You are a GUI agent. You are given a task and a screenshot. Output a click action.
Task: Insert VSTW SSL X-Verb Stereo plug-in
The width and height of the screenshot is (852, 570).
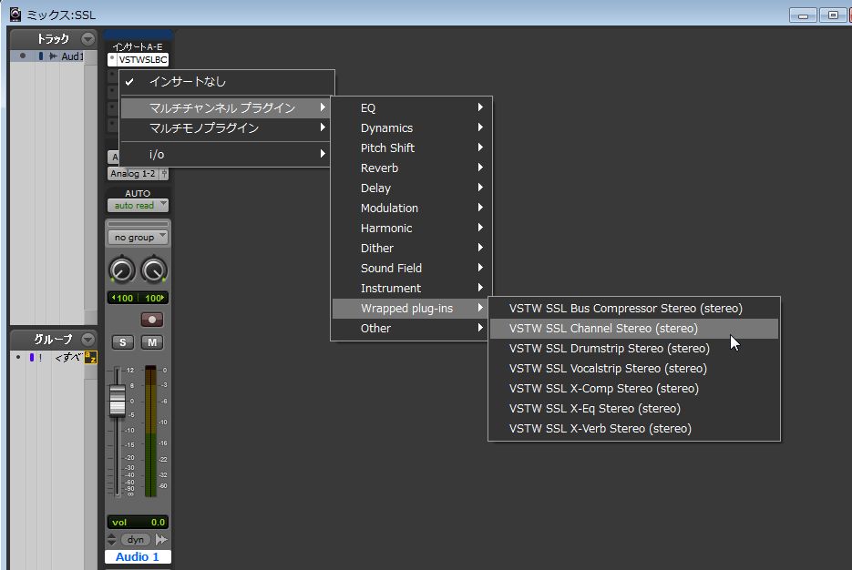coord(634,429)
